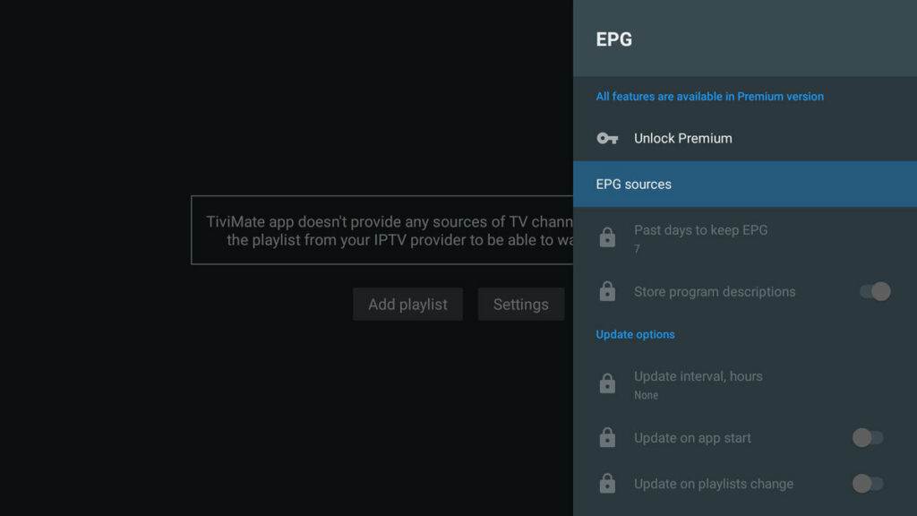The width and height of the screenshot is (917, 516).
Task: Enable the Update on app start switch
Action: 867,438
